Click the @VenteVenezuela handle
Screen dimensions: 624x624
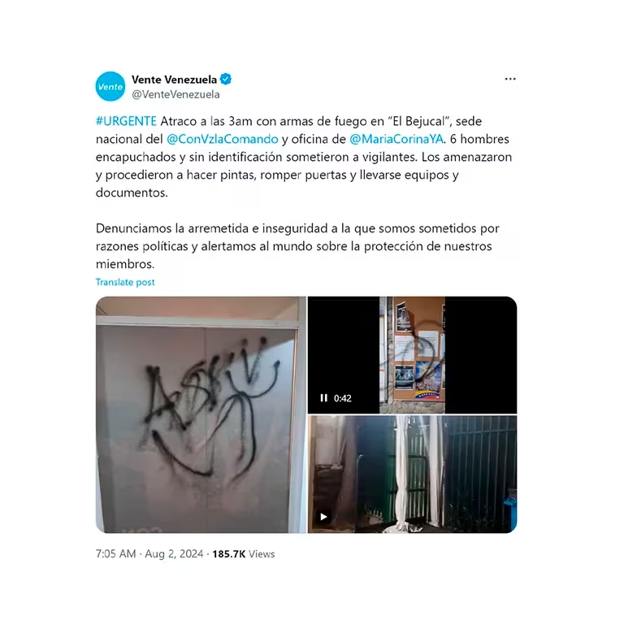[x=175, y=94]
